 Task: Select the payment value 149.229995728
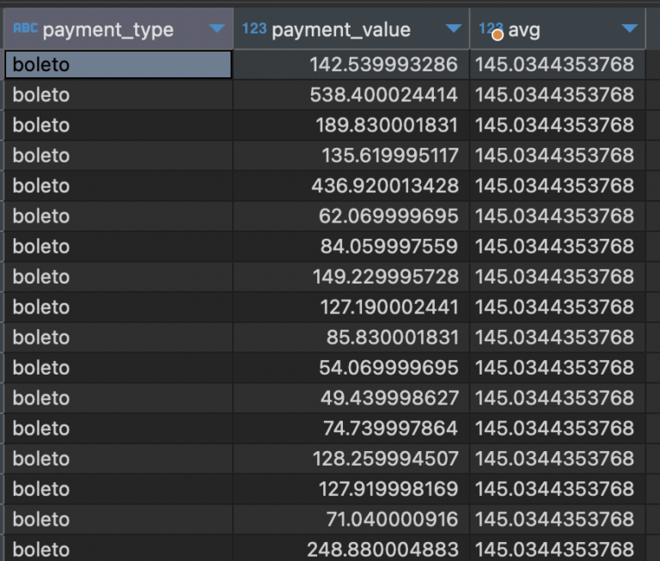(383, 277)
